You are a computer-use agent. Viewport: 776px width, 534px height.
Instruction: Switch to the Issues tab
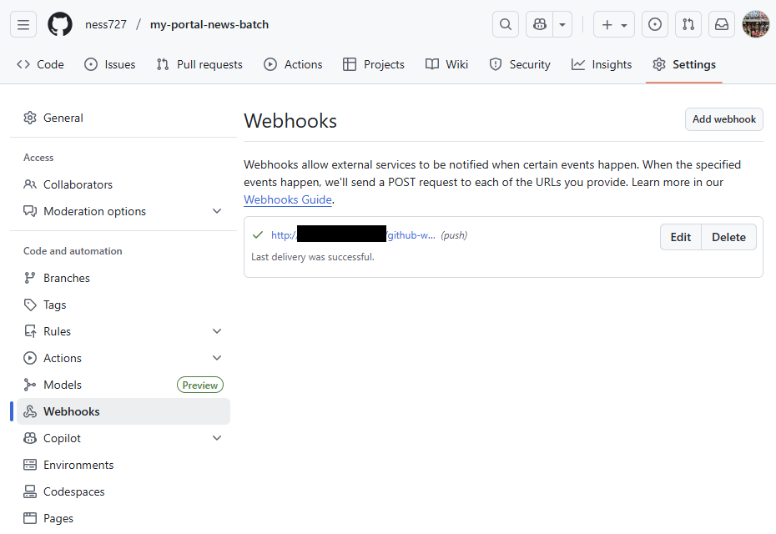point(110,64)
